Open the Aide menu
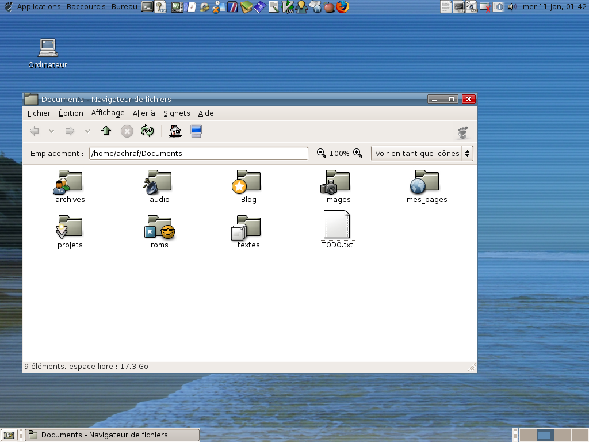 point(206,113)
